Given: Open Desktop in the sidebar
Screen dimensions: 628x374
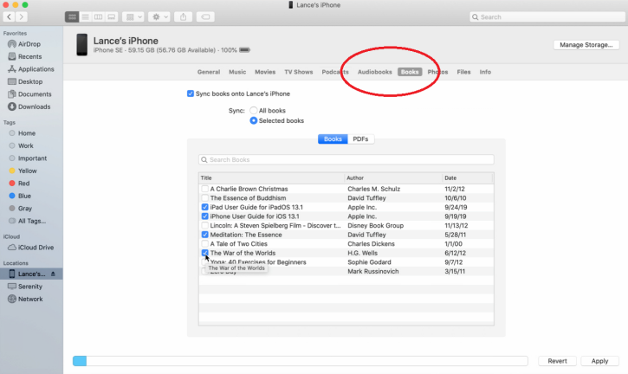Looking at the screenshot, I should (31, 81).
